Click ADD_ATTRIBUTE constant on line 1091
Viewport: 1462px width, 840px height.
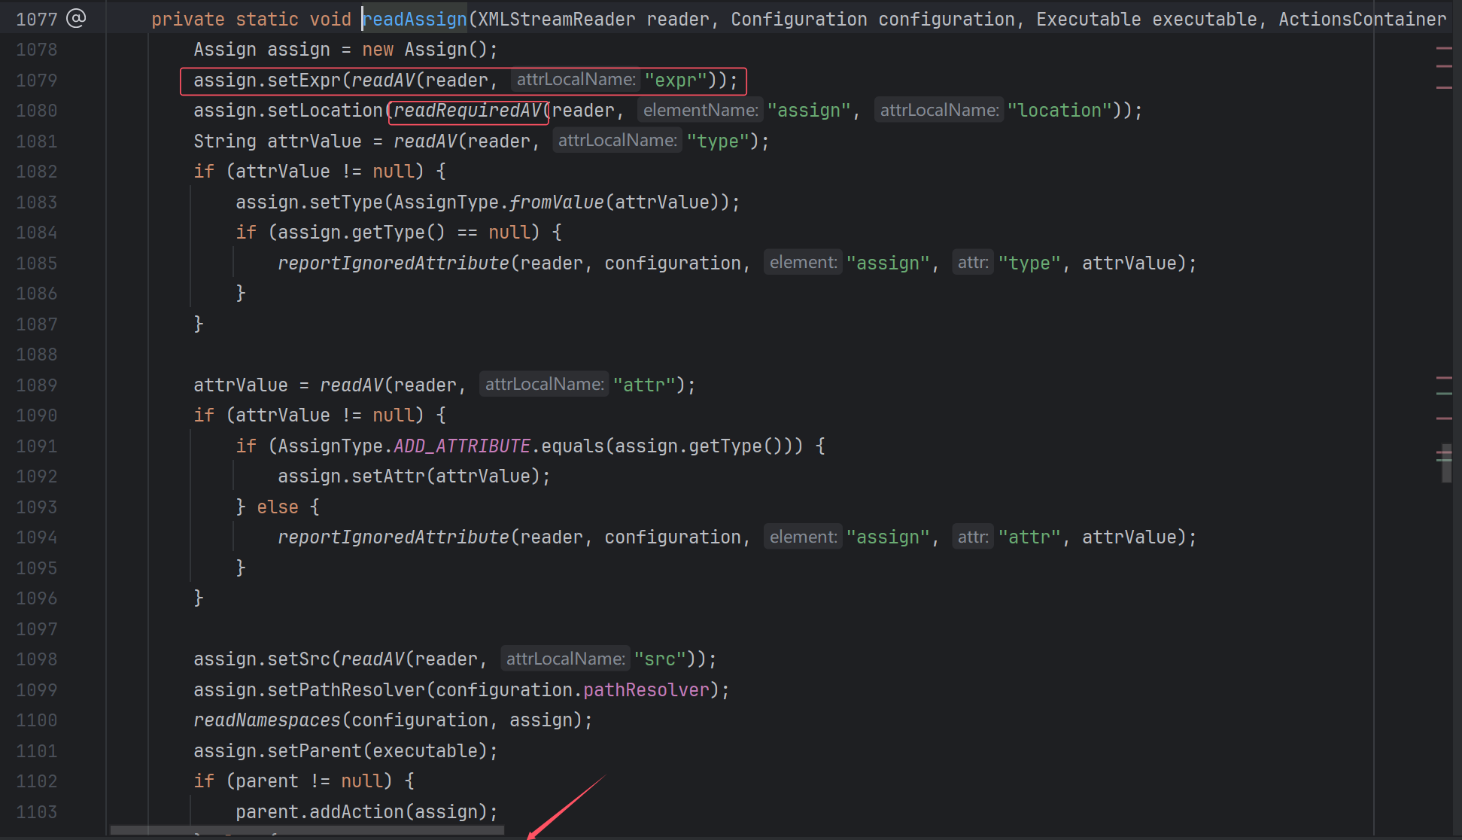462,446
